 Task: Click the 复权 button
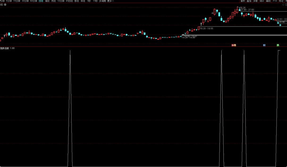coord(243,1)
